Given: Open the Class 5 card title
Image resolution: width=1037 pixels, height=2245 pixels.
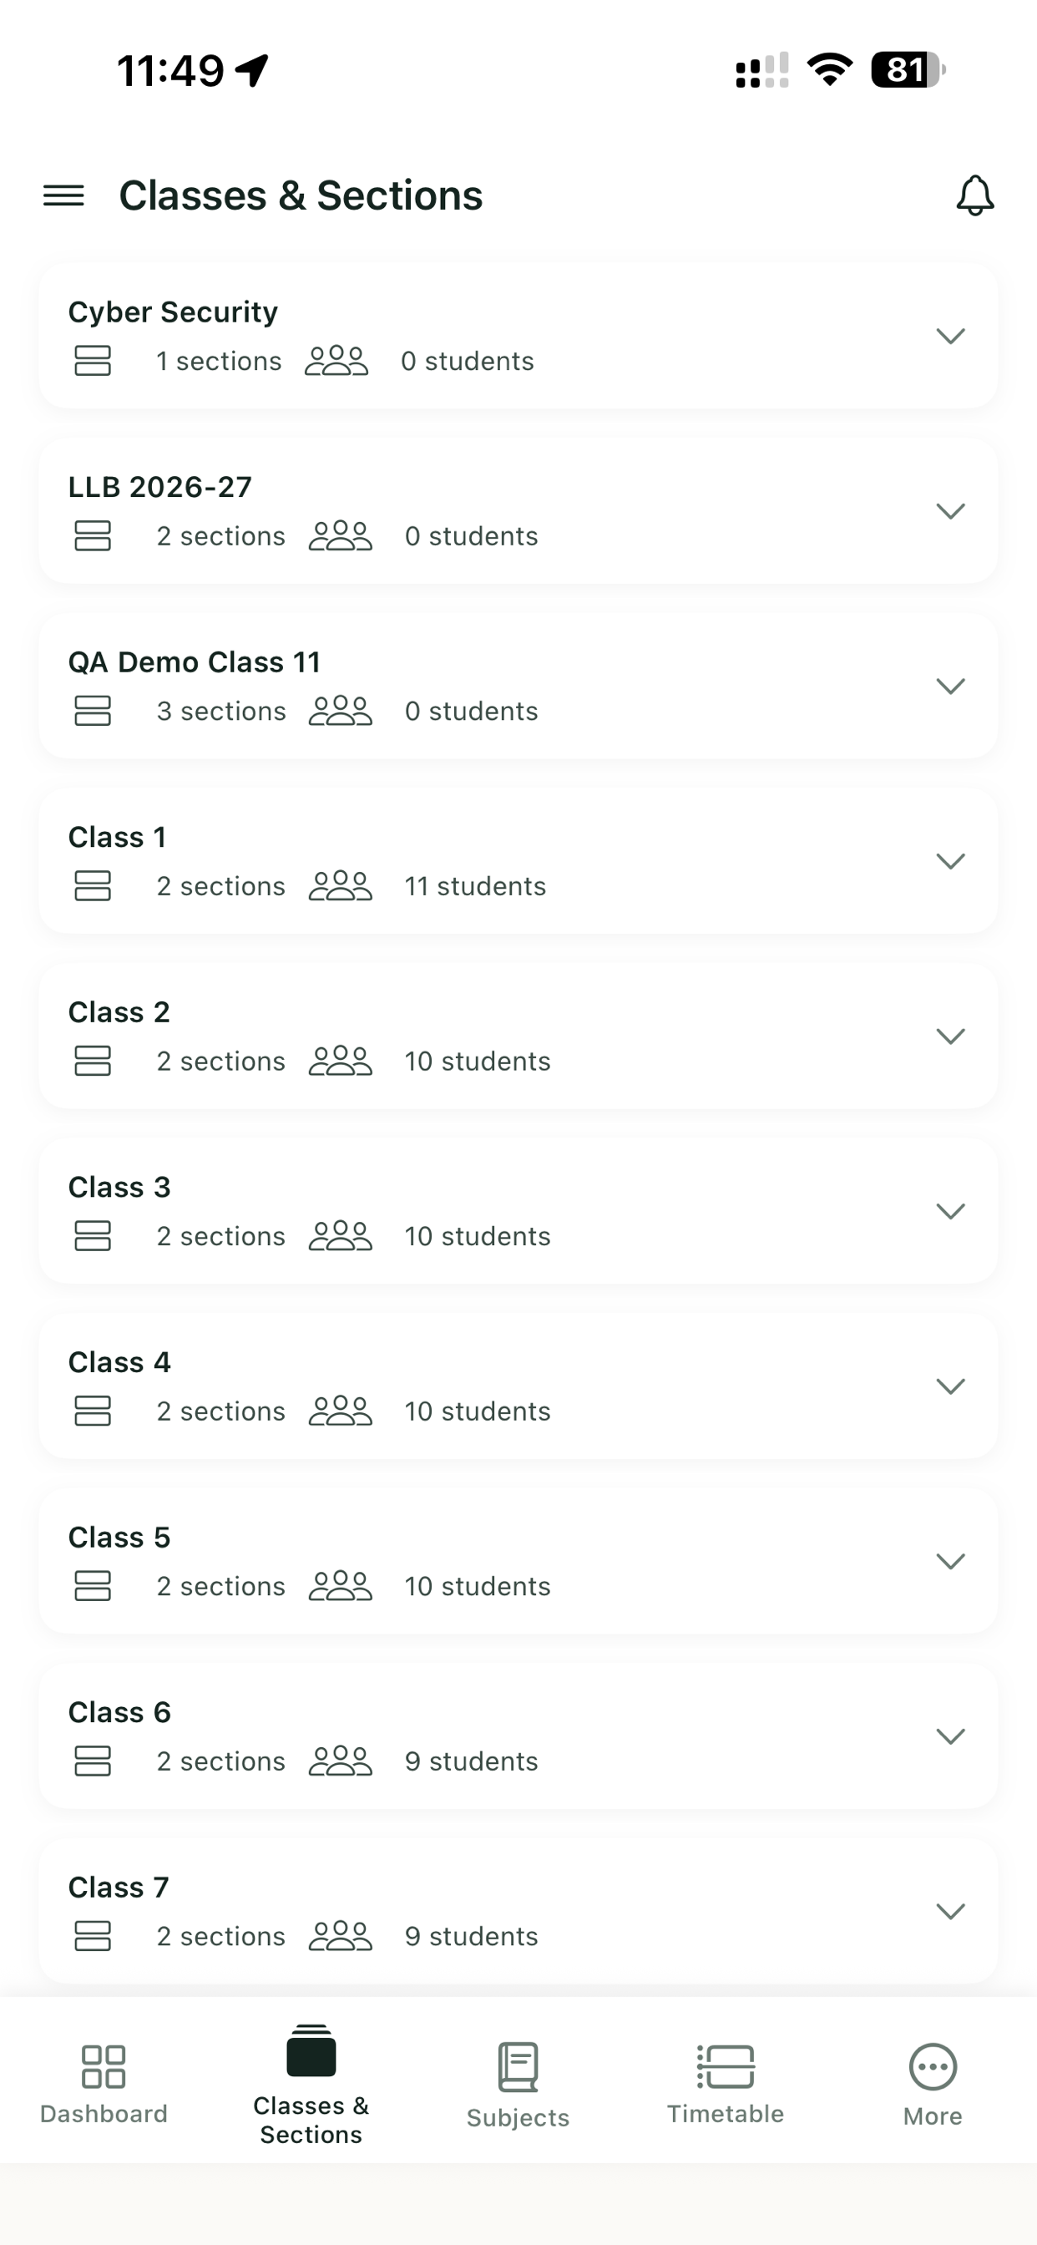Looking at the screenshot, I should (119, 1537).
